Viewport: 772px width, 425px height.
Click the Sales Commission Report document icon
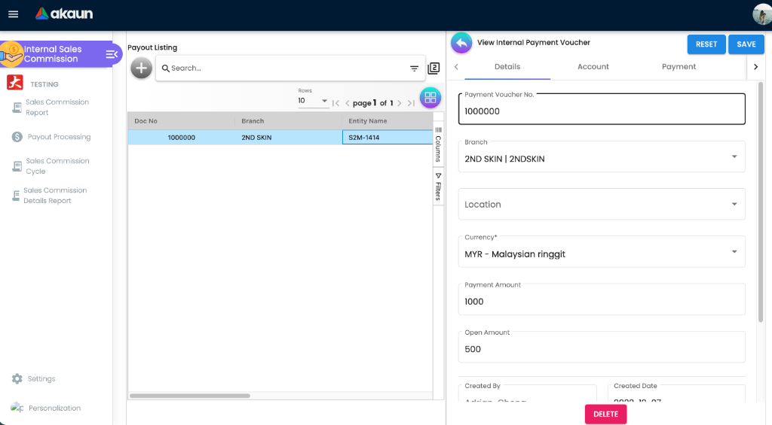(17, 108)
